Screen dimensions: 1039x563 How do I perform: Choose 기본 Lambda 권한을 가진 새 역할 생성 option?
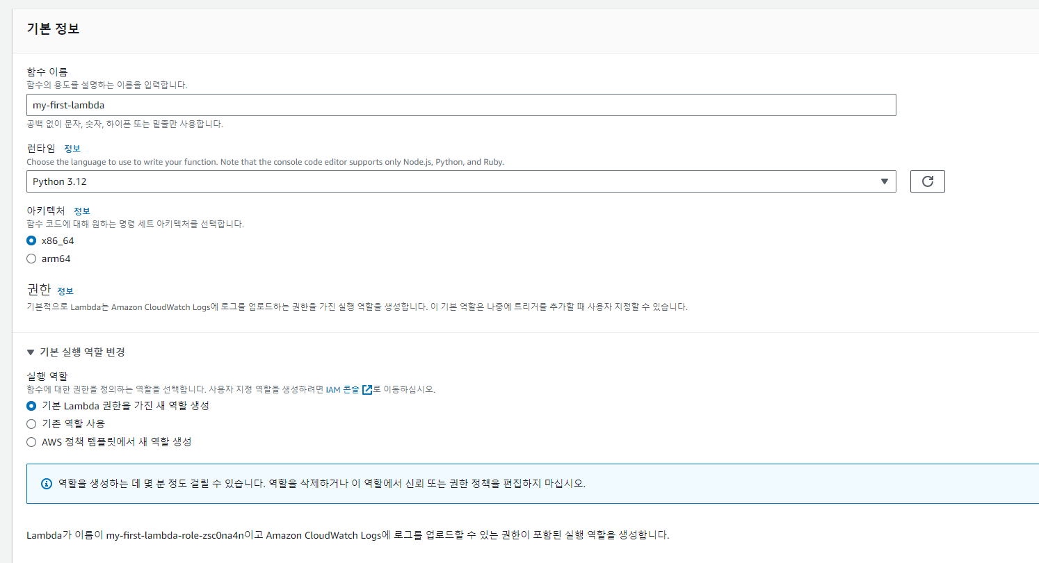tap(31, 406)
